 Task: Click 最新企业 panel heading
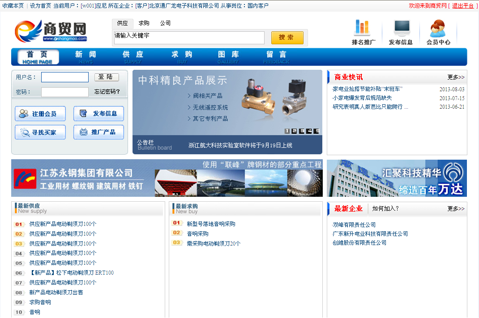(348, 209)
